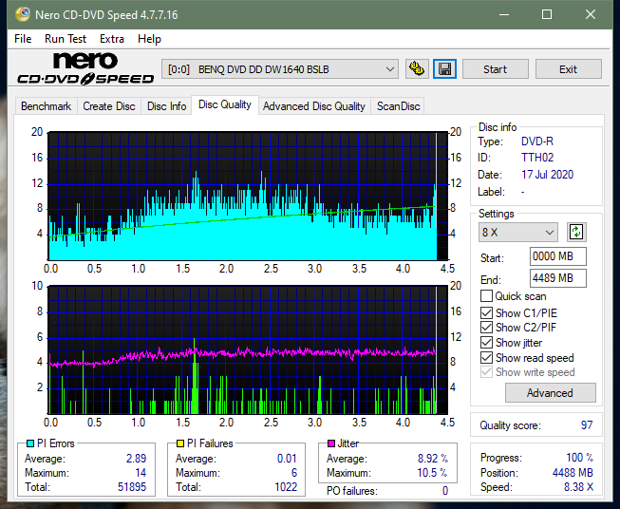The width and height of the screenshot is (620, 509).
Task: Close the Nero CD-DVD Speed window
Action: 591,14
